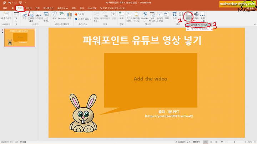Select the rabbit image on slide
Viewport: 257px width, 144px height.
tap(83, 113)
